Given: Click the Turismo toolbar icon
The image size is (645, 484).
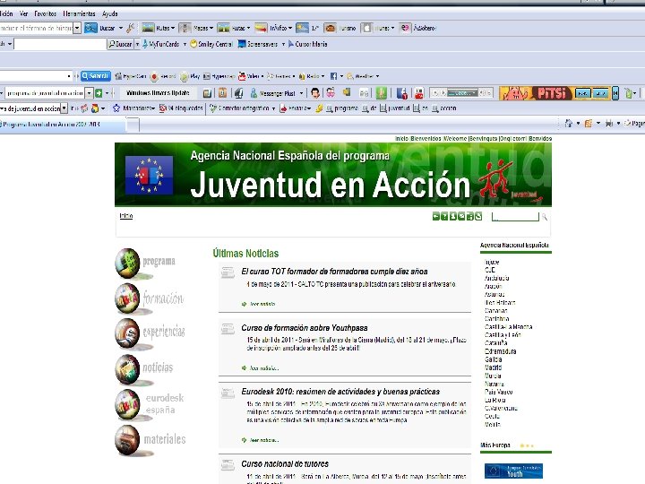Looking at the screenshot, I should click(330, 28).
